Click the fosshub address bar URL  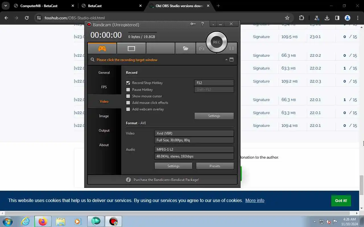[75, 18]
